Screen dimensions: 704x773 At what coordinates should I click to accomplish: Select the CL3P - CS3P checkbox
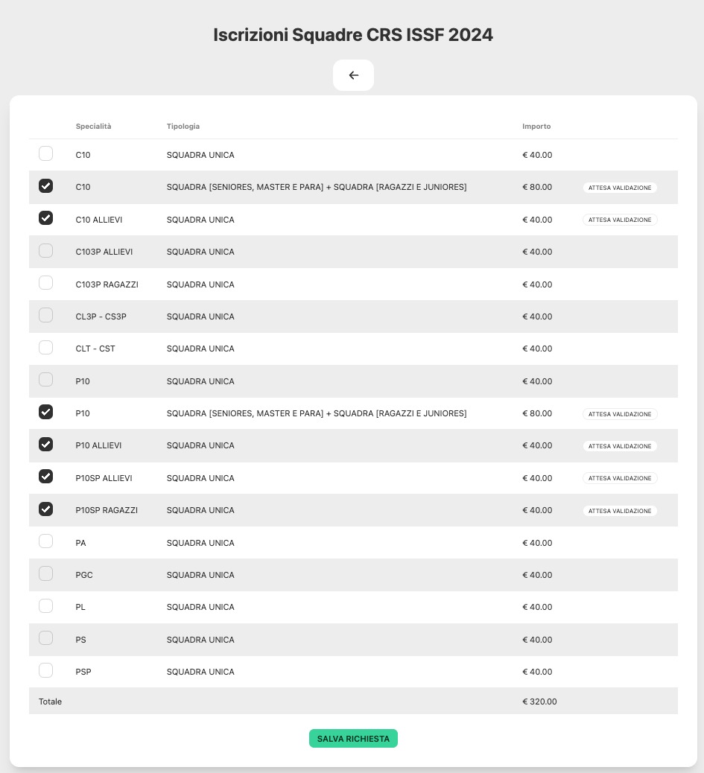click(46, 315)
